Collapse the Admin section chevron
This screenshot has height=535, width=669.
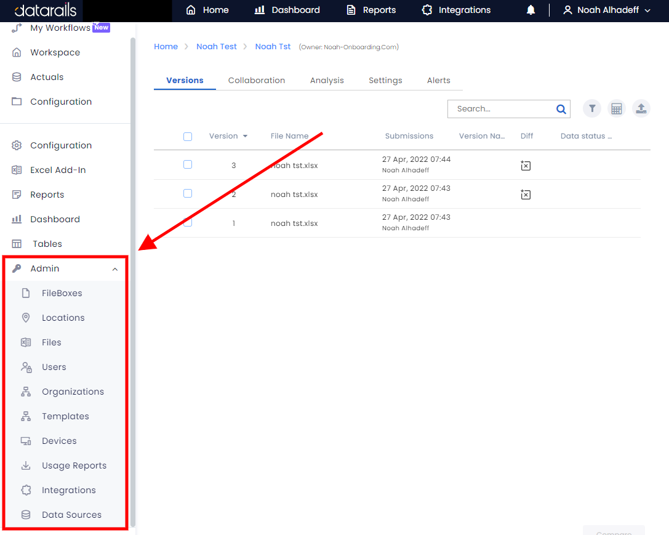114,269
